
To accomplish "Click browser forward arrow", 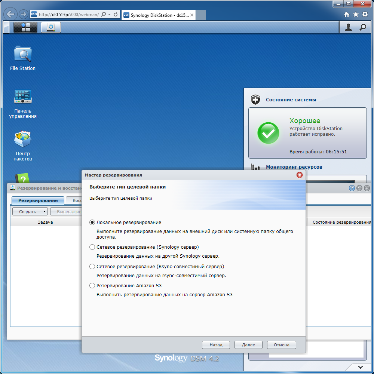I will pos(23,14).
